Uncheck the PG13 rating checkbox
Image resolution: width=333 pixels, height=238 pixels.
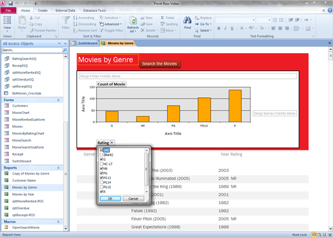102,178
